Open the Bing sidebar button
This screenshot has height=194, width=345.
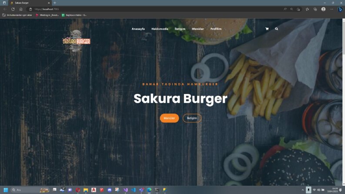click(x=340, y=9)
